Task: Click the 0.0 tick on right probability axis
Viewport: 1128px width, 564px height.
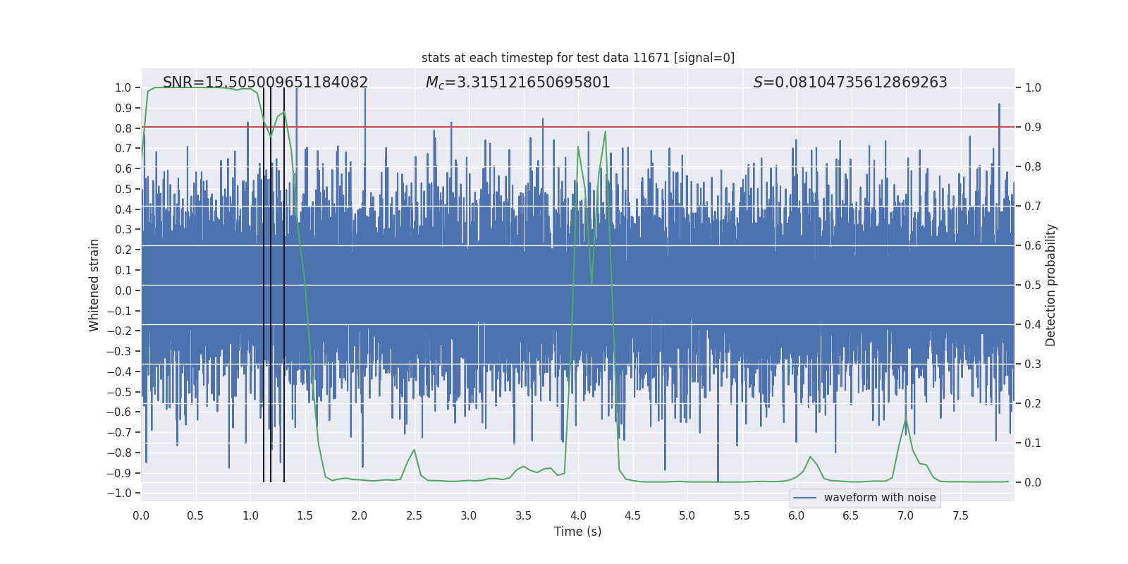Action: pos(1033,483)
